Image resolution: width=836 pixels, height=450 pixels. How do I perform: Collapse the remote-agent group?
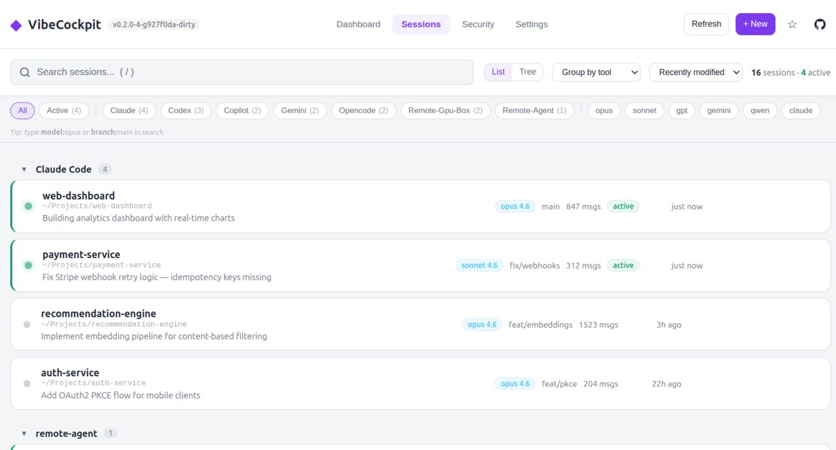point(24,434)
